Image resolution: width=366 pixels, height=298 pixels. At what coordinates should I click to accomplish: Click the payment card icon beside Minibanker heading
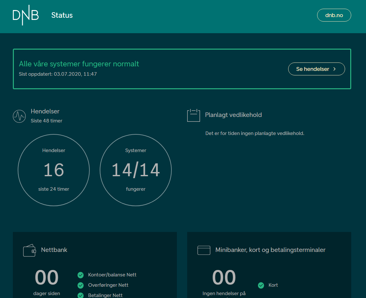click(x=204, y=250)
